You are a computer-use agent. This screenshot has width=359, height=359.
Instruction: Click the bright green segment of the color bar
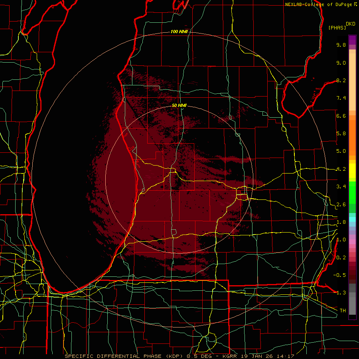coord(352,193)
